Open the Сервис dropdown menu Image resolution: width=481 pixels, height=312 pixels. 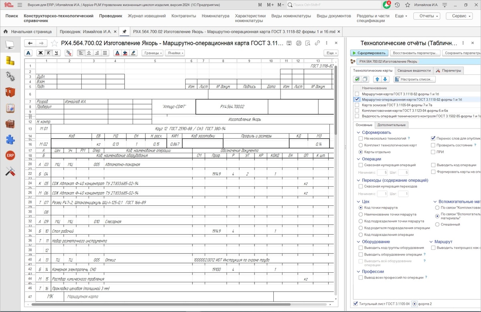(459, 16)
